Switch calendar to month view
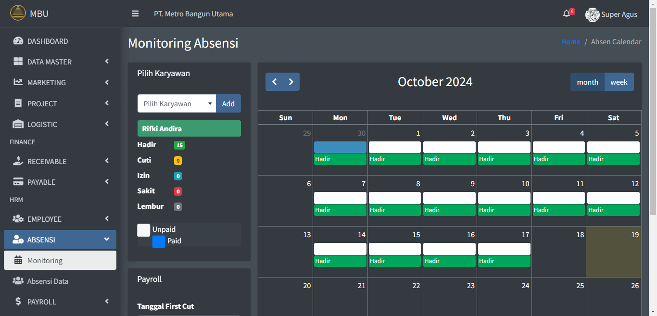 coord(587,82)
